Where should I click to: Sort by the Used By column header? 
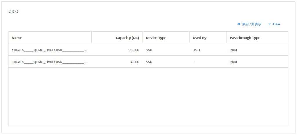click(200, 38)
